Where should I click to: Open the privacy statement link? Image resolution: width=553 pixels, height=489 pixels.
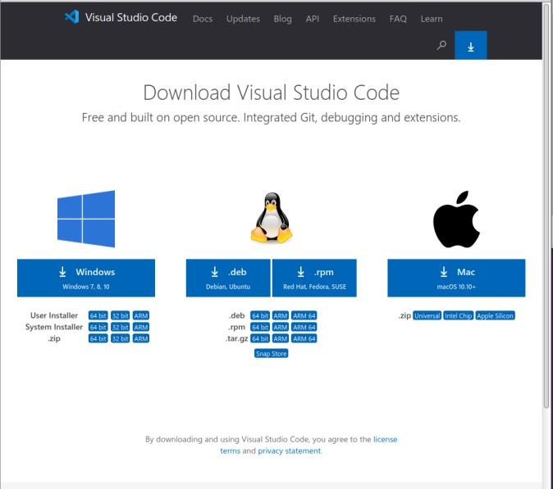tap(289, 451)
